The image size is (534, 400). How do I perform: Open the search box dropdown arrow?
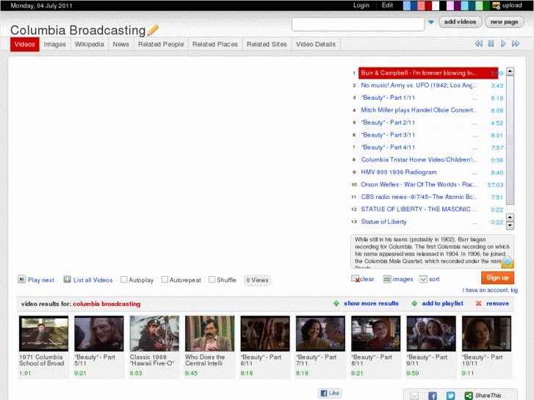click(x=431, y=23)
